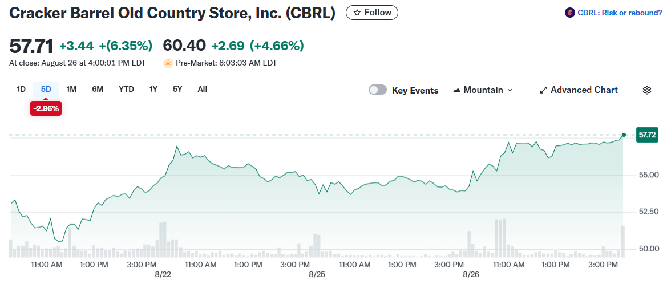Choose the YTD time range
The width and height of the screenshot is (663, 284).
tap(127, 89)
